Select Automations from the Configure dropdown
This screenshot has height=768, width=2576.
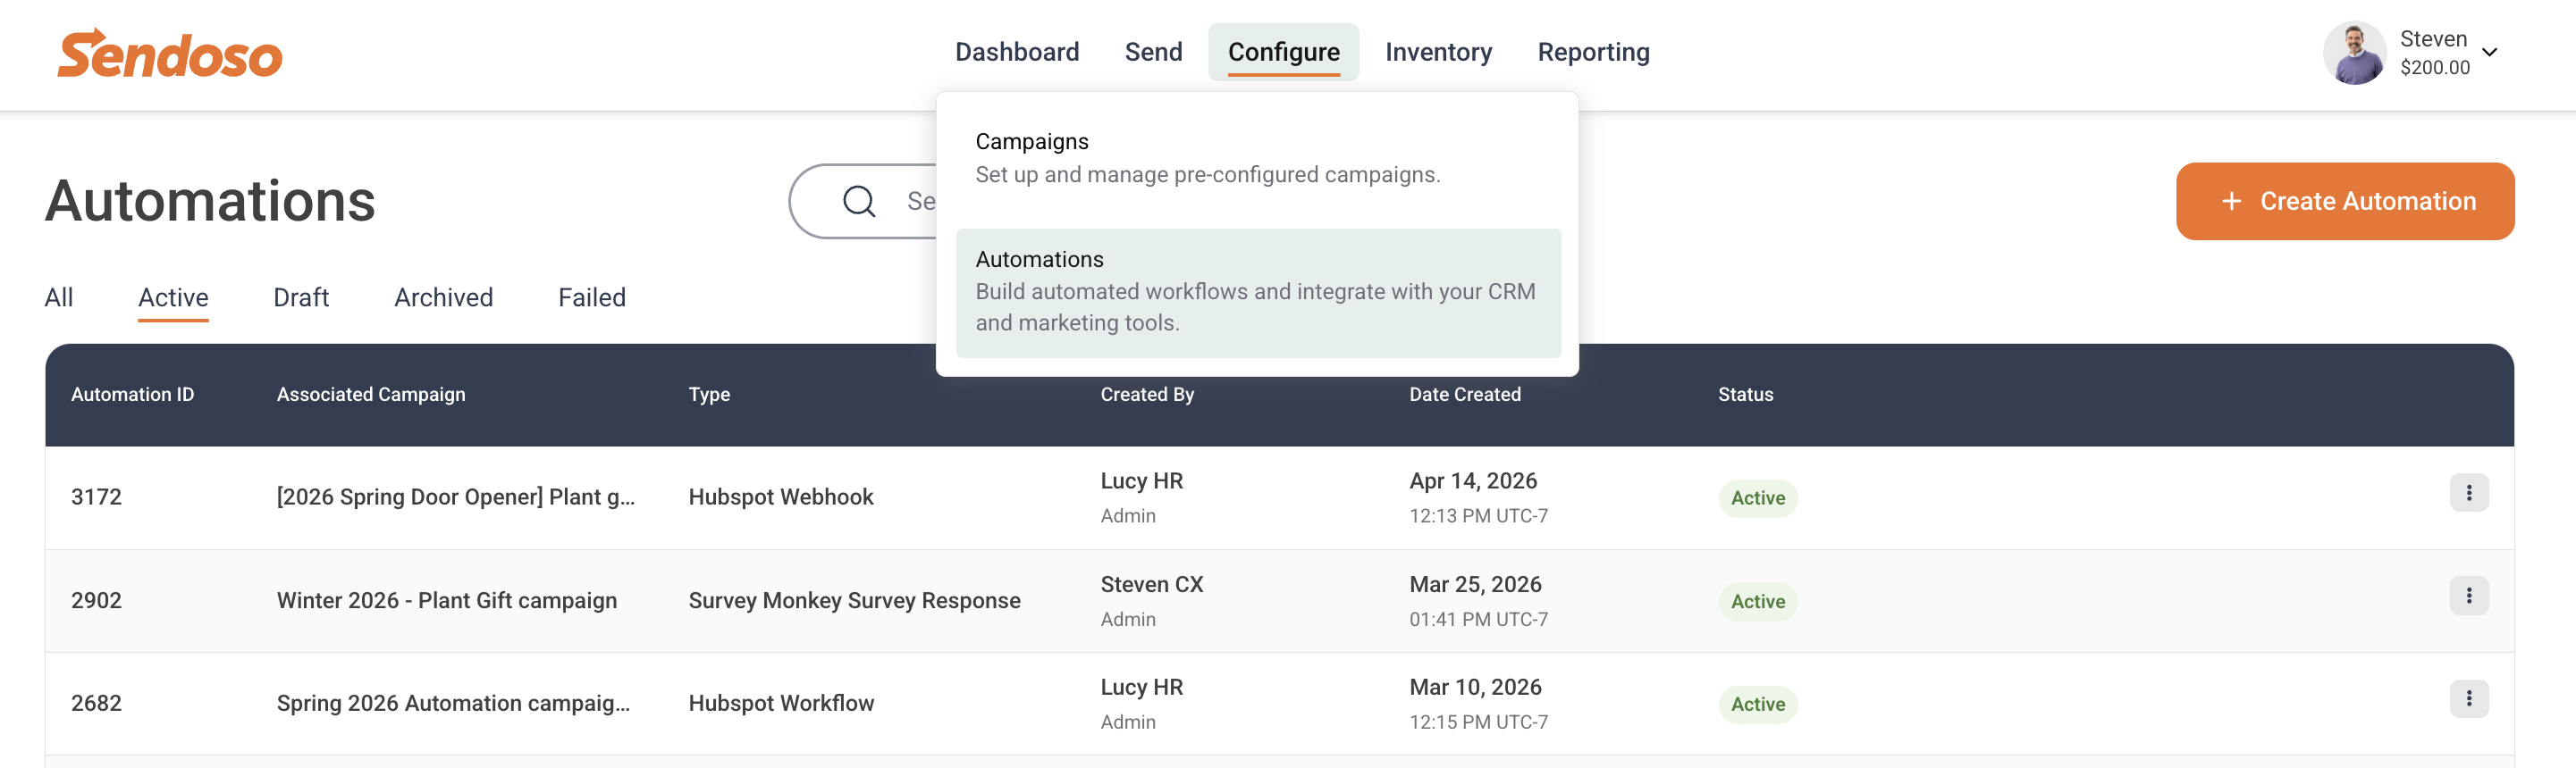1257,292
